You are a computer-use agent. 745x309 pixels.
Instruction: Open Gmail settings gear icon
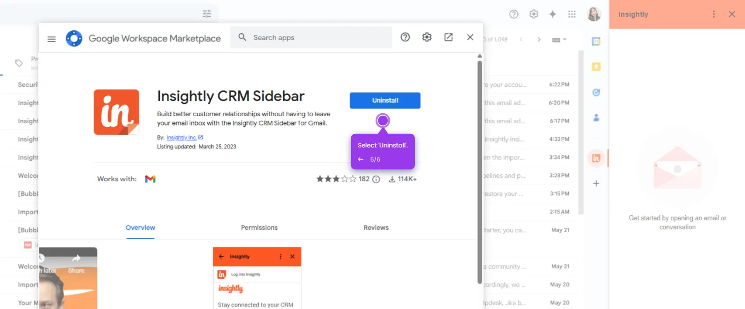[x=534, y=14]
